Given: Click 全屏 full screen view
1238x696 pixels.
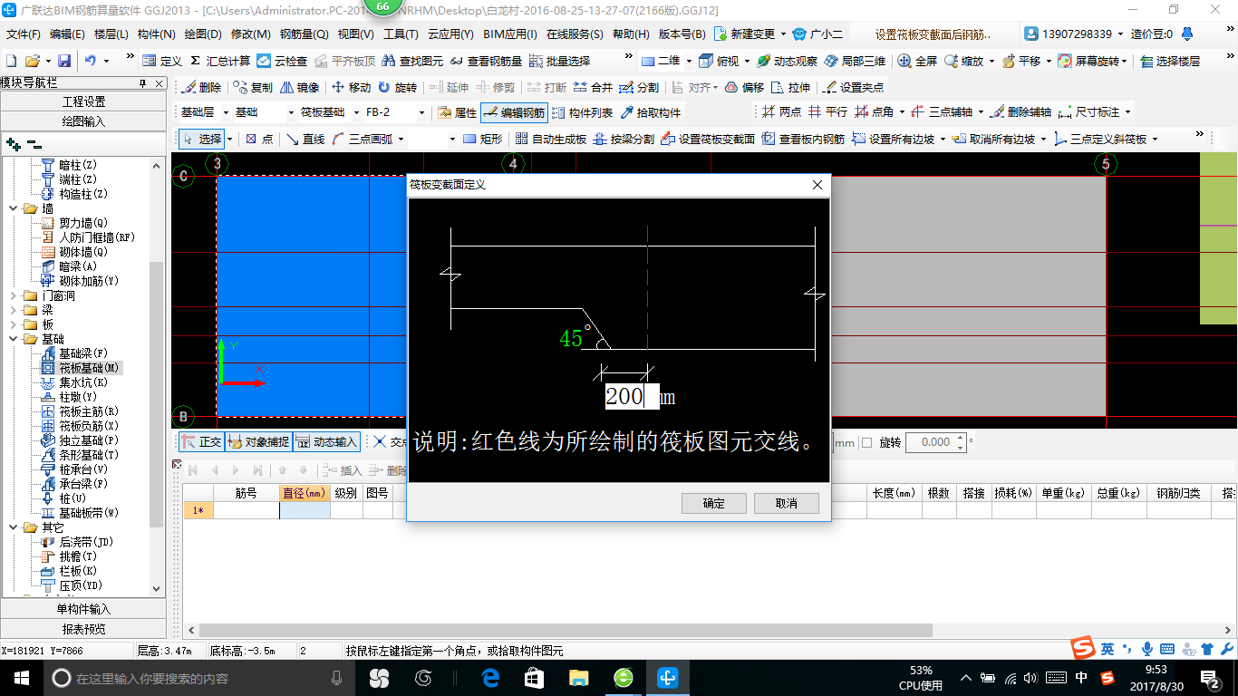Looking at the screenshot, I should click(x=917, y=61).
